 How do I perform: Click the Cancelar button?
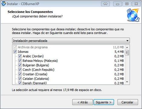pyautogui.click(x=127, y=102)
